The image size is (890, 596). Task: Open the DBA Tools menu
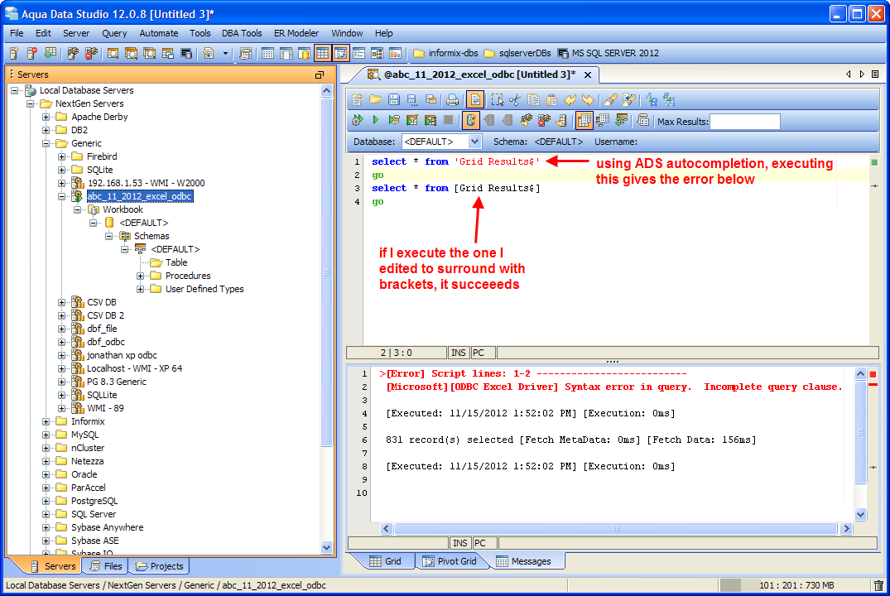pyautogui.click(x=242, y=33)
